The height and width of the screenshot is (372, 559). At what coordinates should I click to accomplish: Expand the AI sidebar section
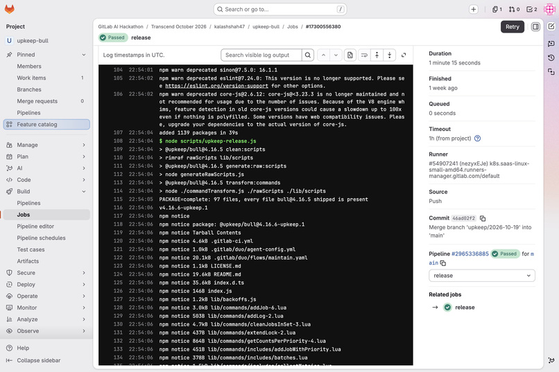pyautogui.click(x=84, y=168)
